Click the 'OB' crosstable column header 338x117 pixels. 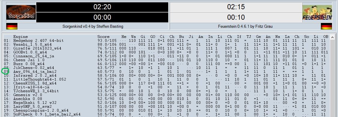(326, 37)
